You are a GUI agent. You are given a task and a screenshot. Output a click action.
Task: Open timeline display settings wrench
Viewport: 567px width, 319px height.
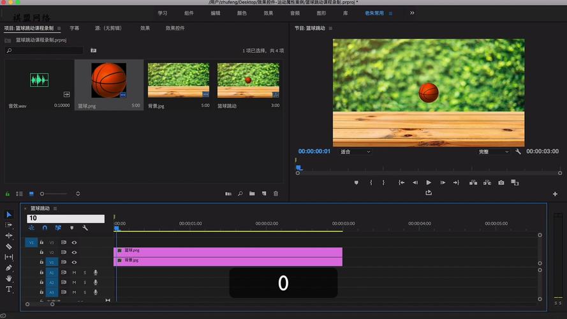[85, 228]
